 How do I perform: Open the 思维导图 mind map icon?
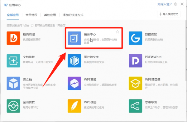coord(135,106)
